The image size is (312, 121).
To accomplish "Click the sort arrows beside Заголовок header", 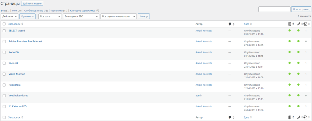I will pos(22,24).
